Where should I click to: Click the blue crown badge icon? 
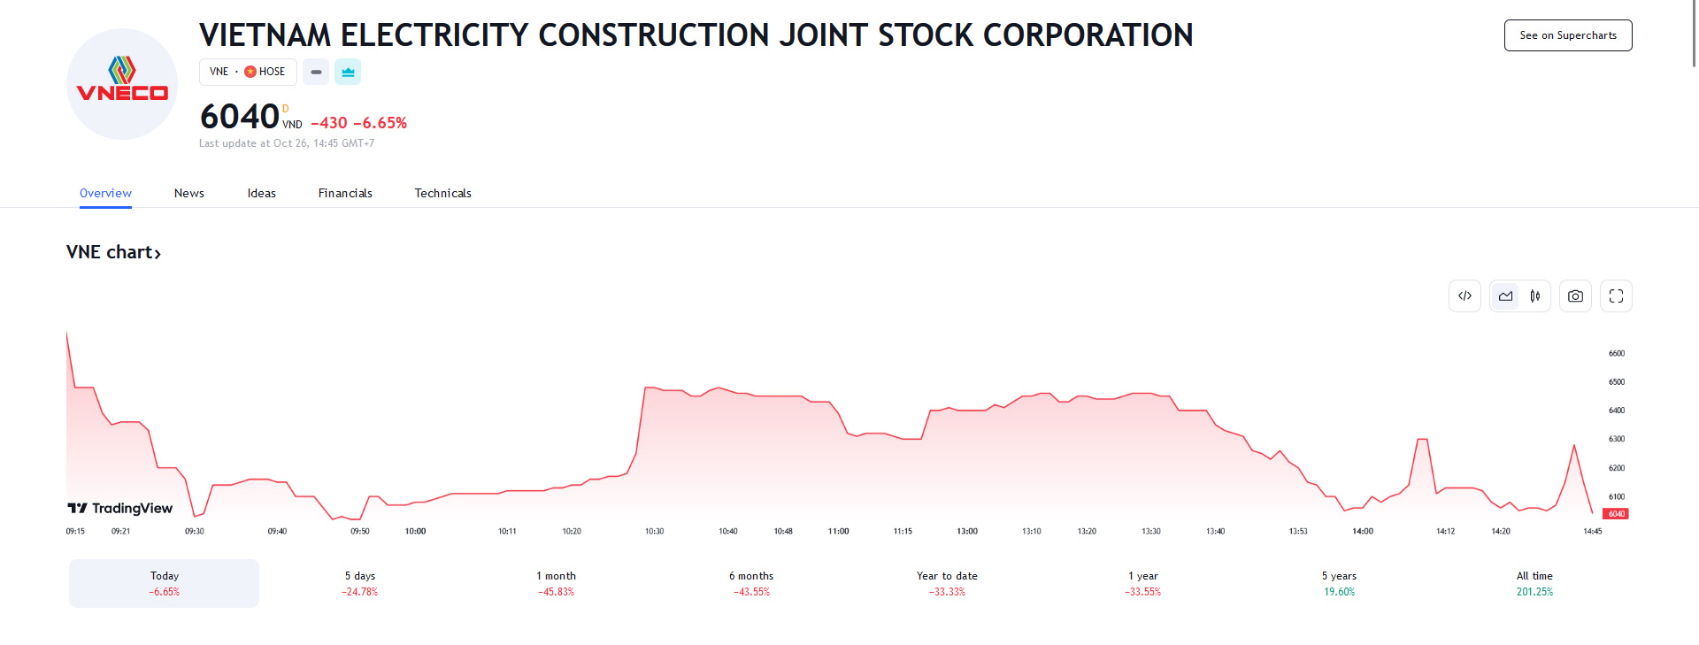(x=348, y=72)
